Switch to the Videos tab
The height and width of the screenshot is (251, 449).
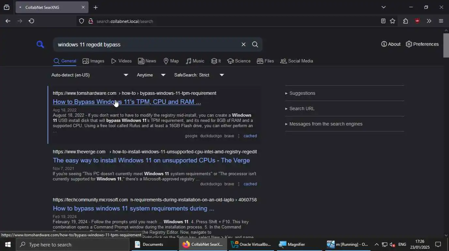tap(121, 61)
